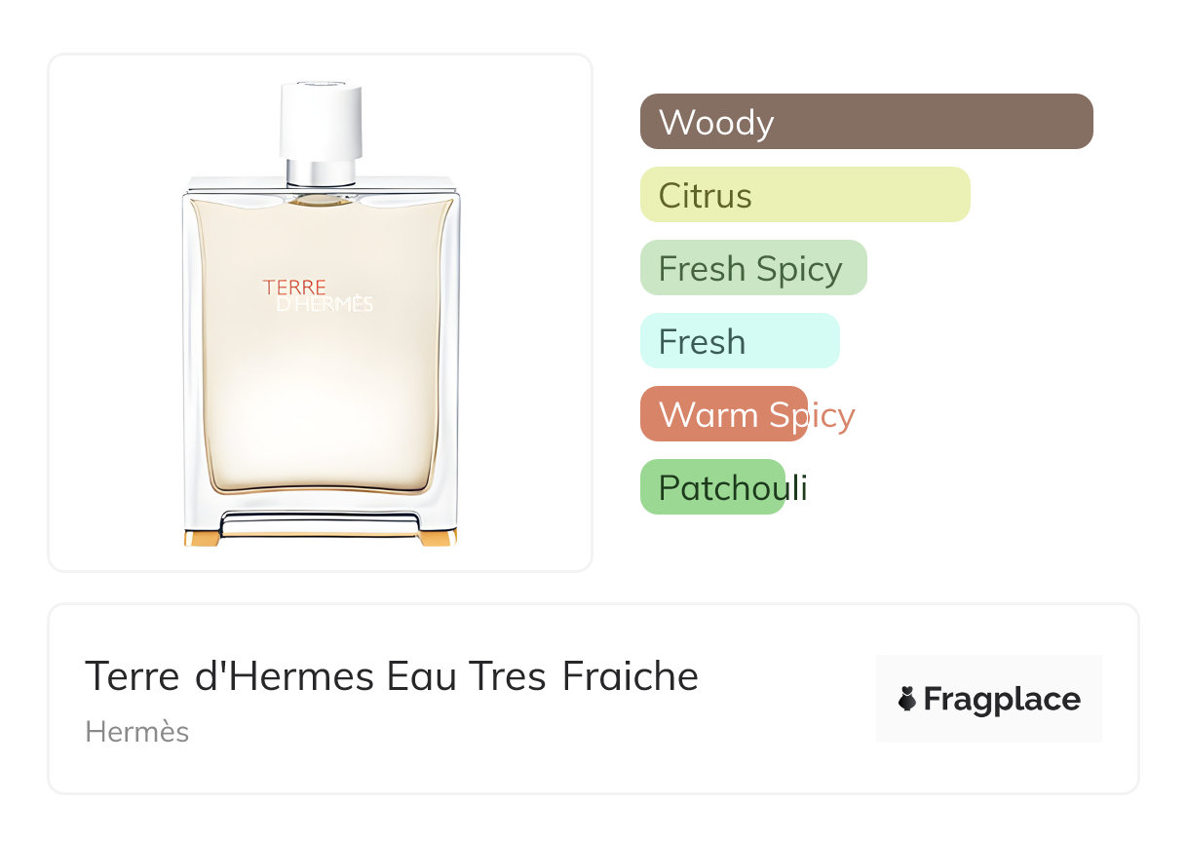Click the left orange foot of bottle
The image size is (1187, 842).
(x=202, y=537)
